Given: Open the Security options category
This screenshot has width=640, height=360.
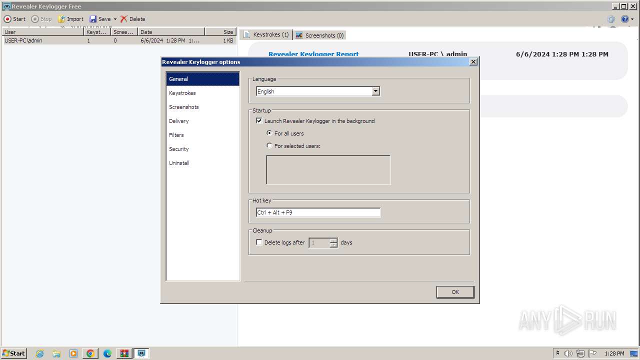Looking at the screenshot, I should 202,149.
